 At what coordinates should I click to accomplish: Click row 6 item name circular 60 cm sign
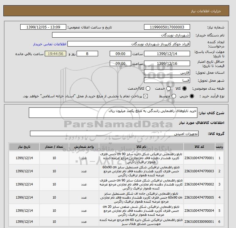(x=141, y=222)
